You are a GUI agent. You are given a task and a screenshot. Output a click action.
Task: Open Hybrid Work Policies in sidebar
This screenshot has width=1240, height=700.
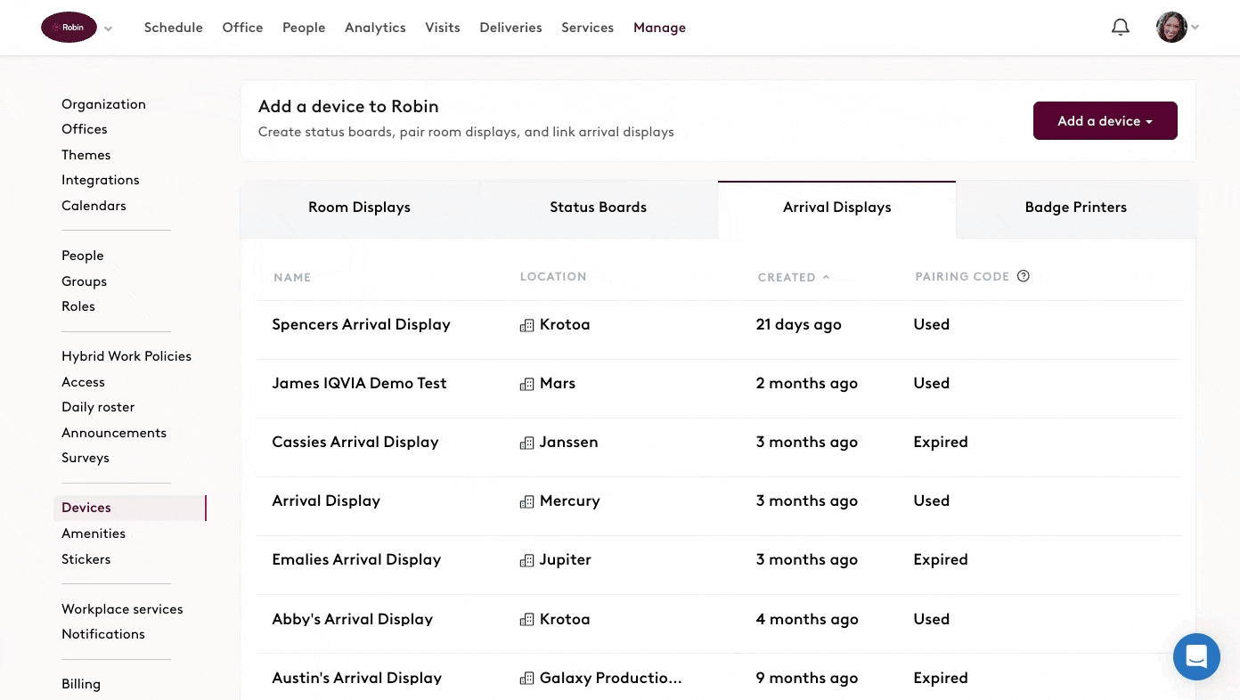tap(126, 356)
